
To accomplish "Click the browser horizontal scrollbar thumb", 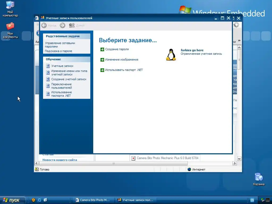I will 113,163.
